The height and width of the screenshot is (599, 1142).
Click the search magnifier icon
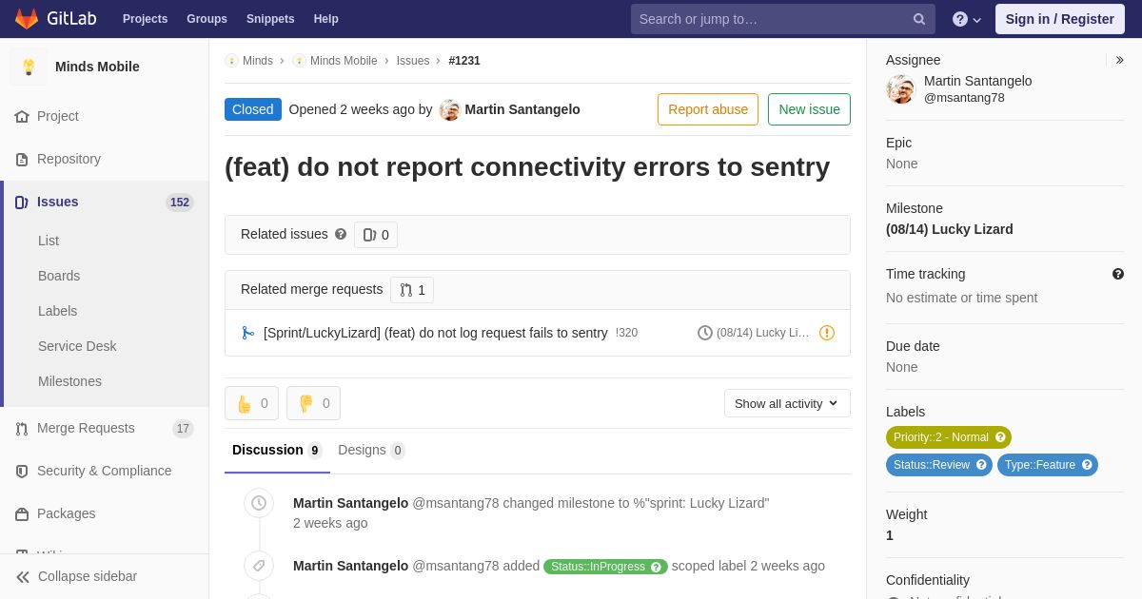(x=919, y=19)
